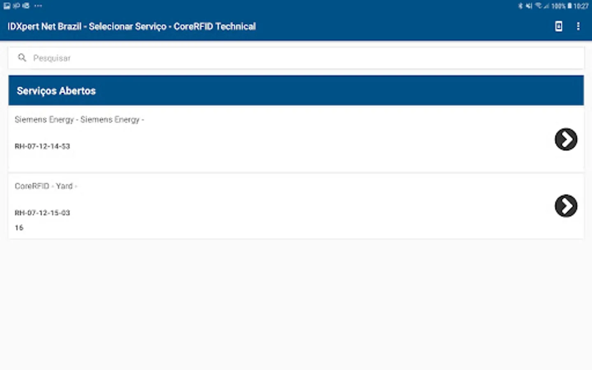Image resolution: width=592 pixels, height=370 pixels.
Task: Select the 'Siemens Energy - Siemens Energy -' row text
Action: [79, 120]
